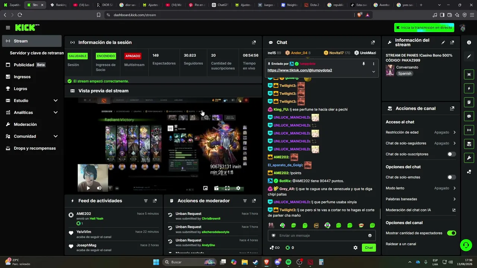Open the Ingresos section
477x268 pixels.
point(32,77)
